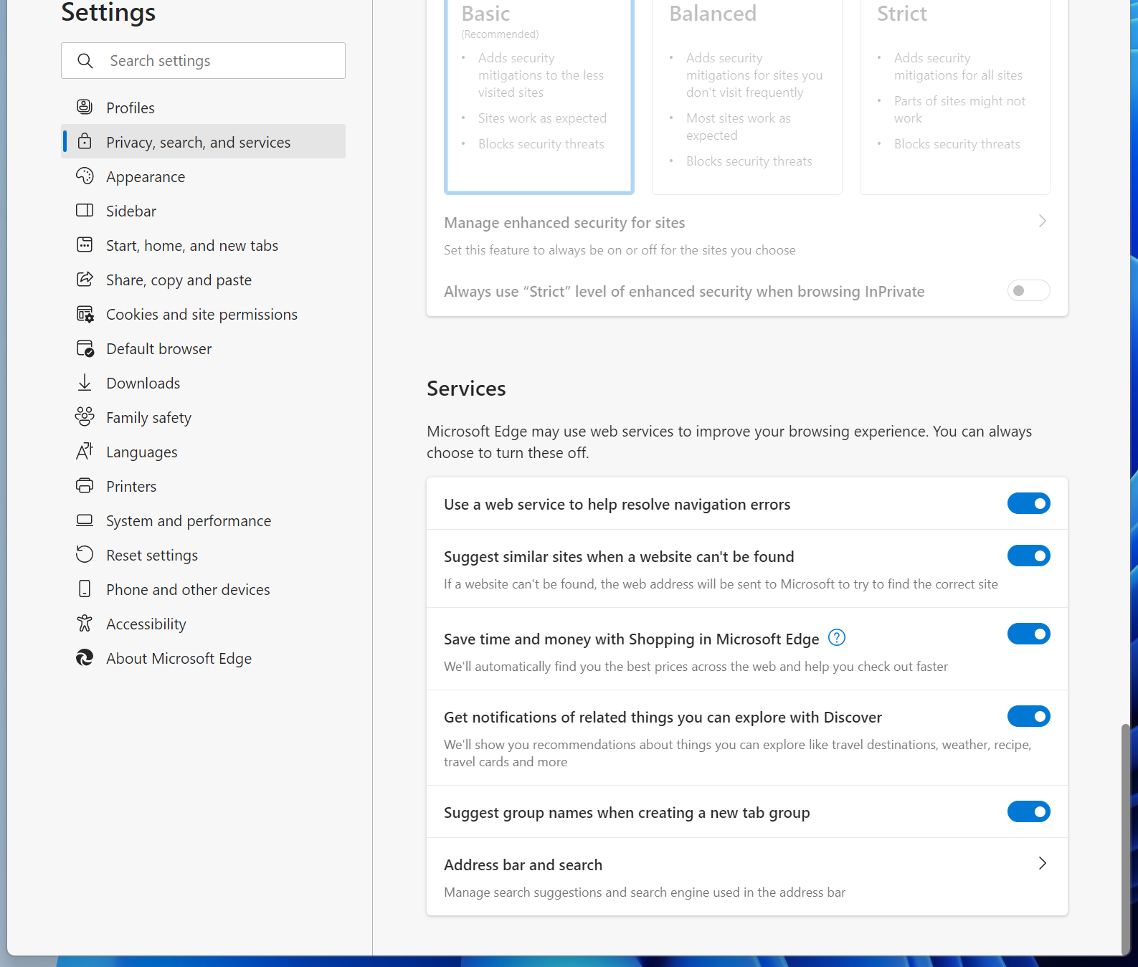Turn off Shopping in Microsoft Edge toggle
This screenshot has height=967, width=1138.
(1029, 634)
